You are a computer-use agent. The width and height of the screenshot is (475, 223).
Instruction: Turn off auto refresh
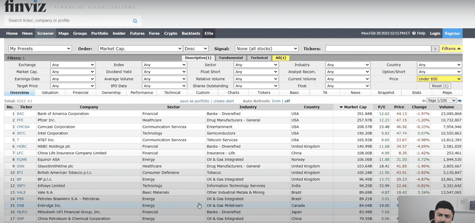[287, 101]
